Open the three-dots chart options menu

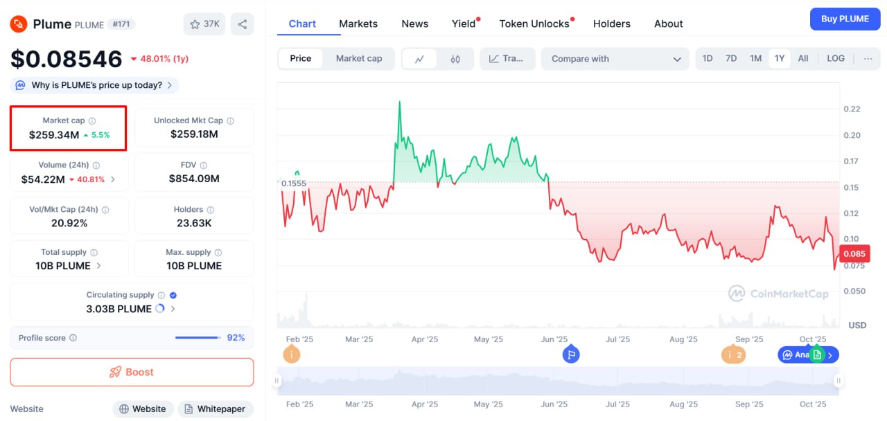(x=868, y=59)
